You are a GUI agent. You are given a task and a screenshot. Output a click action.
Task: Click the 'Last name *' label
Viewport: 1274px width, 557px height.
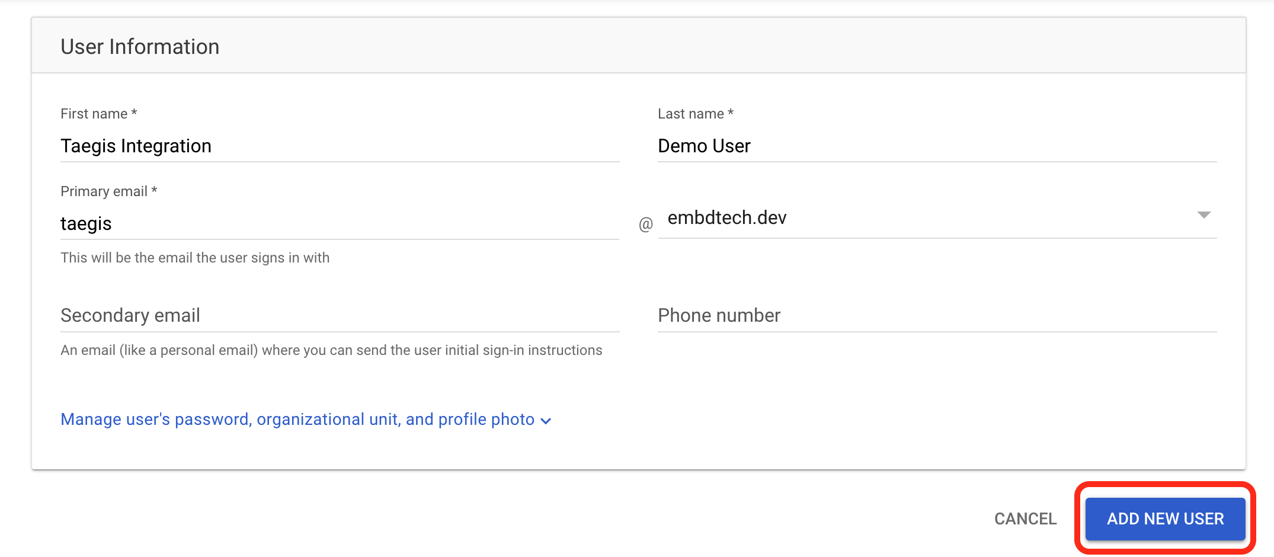coord(696,114)
